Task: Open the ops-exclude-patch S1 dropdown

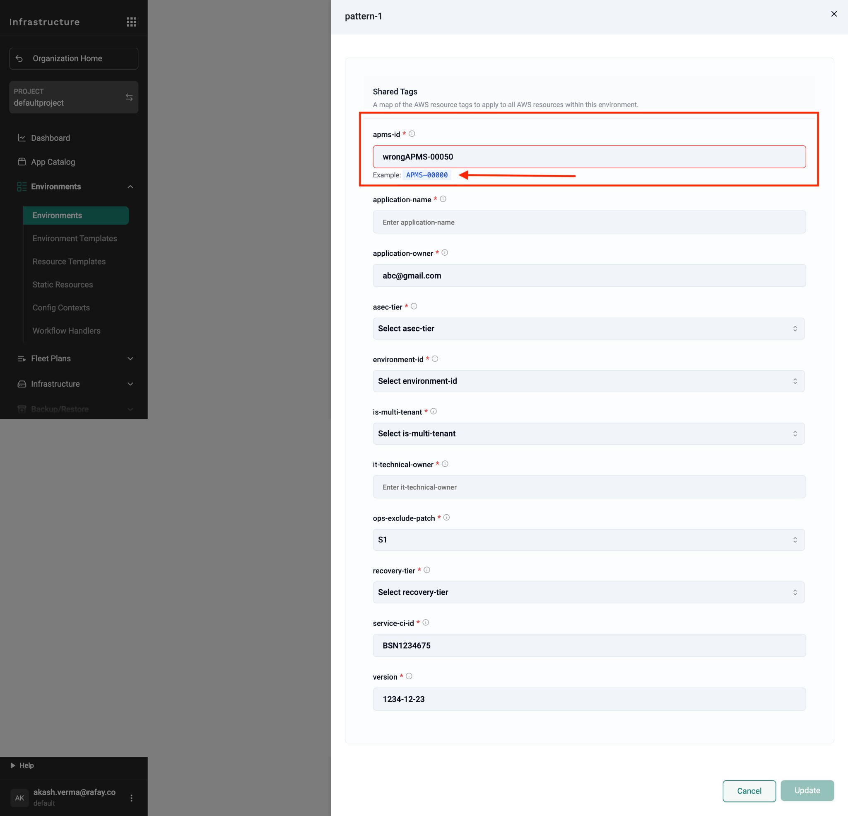Action: [x=588, y=540]
